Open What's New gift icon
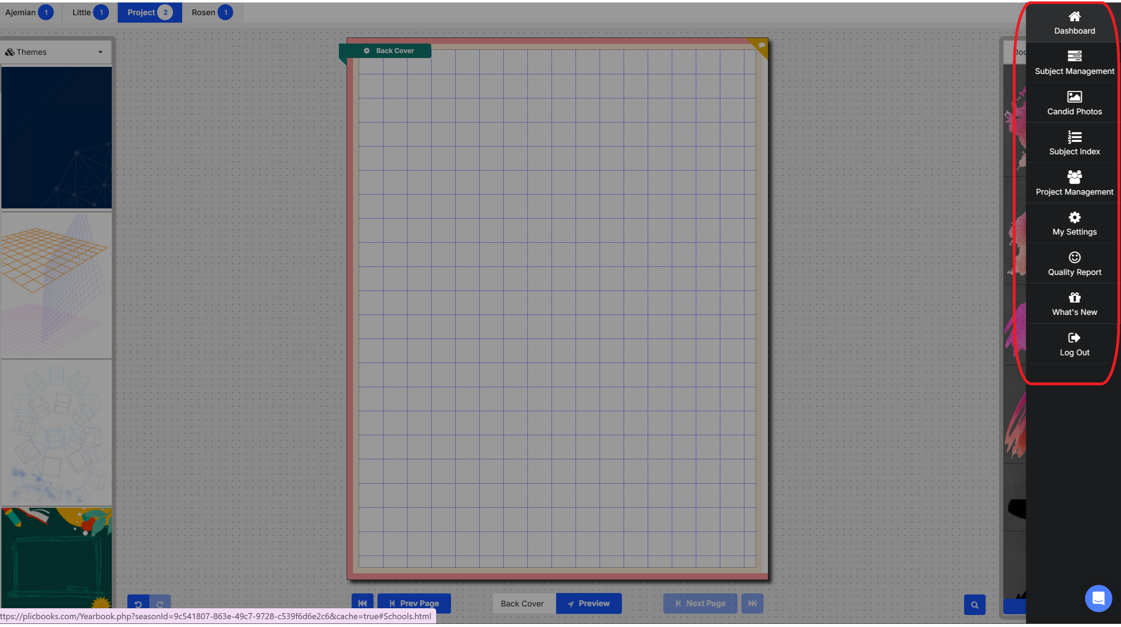1121x627 pixels. (x=1074, y=304)
